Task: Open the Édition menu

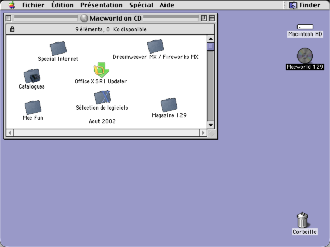Action: point(62,5)
